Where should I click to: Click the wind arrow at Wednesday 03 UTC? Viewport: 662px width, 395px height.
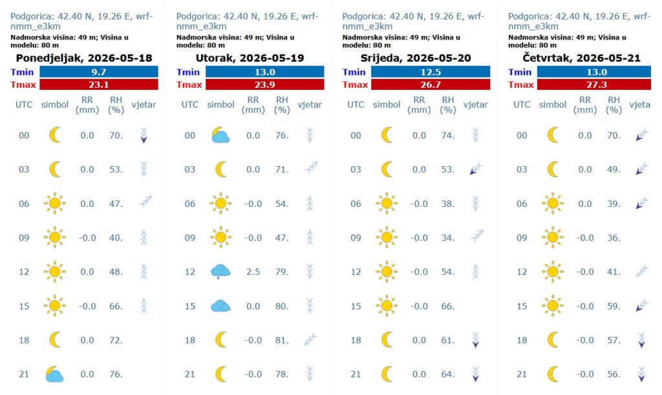476,169
